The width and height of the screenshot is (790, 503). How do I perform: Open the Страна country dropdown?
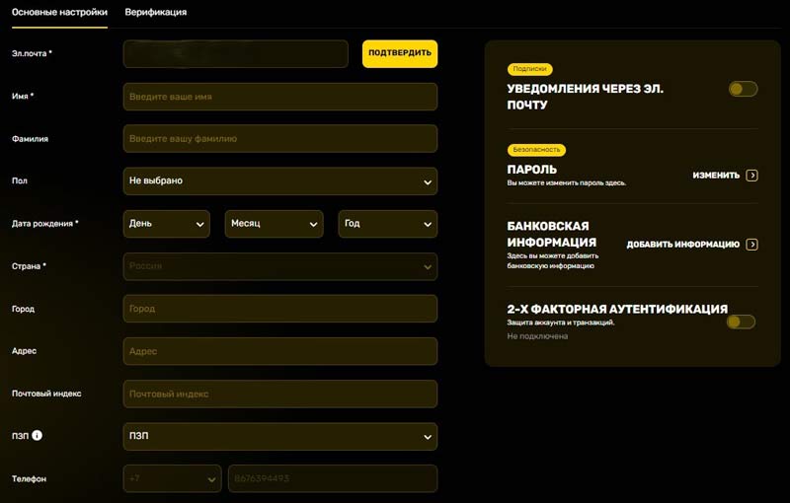click(x=279, y=266)
